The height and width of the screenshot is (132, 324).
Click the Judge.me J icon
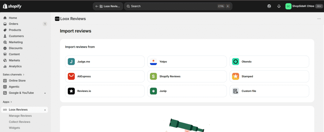(71, 61)
